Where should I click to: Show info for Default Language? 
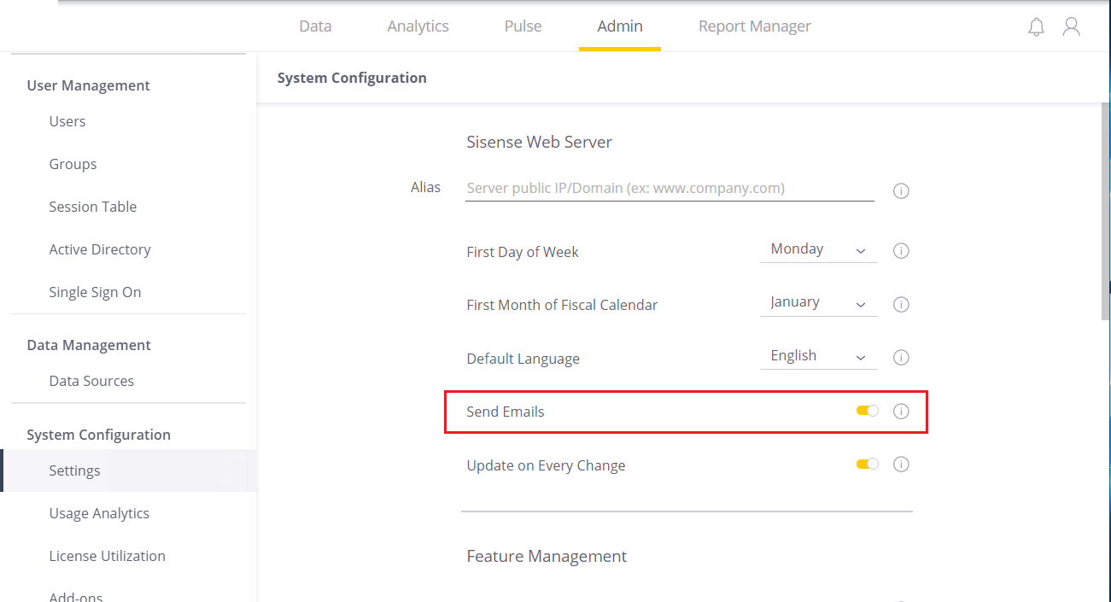901,358
